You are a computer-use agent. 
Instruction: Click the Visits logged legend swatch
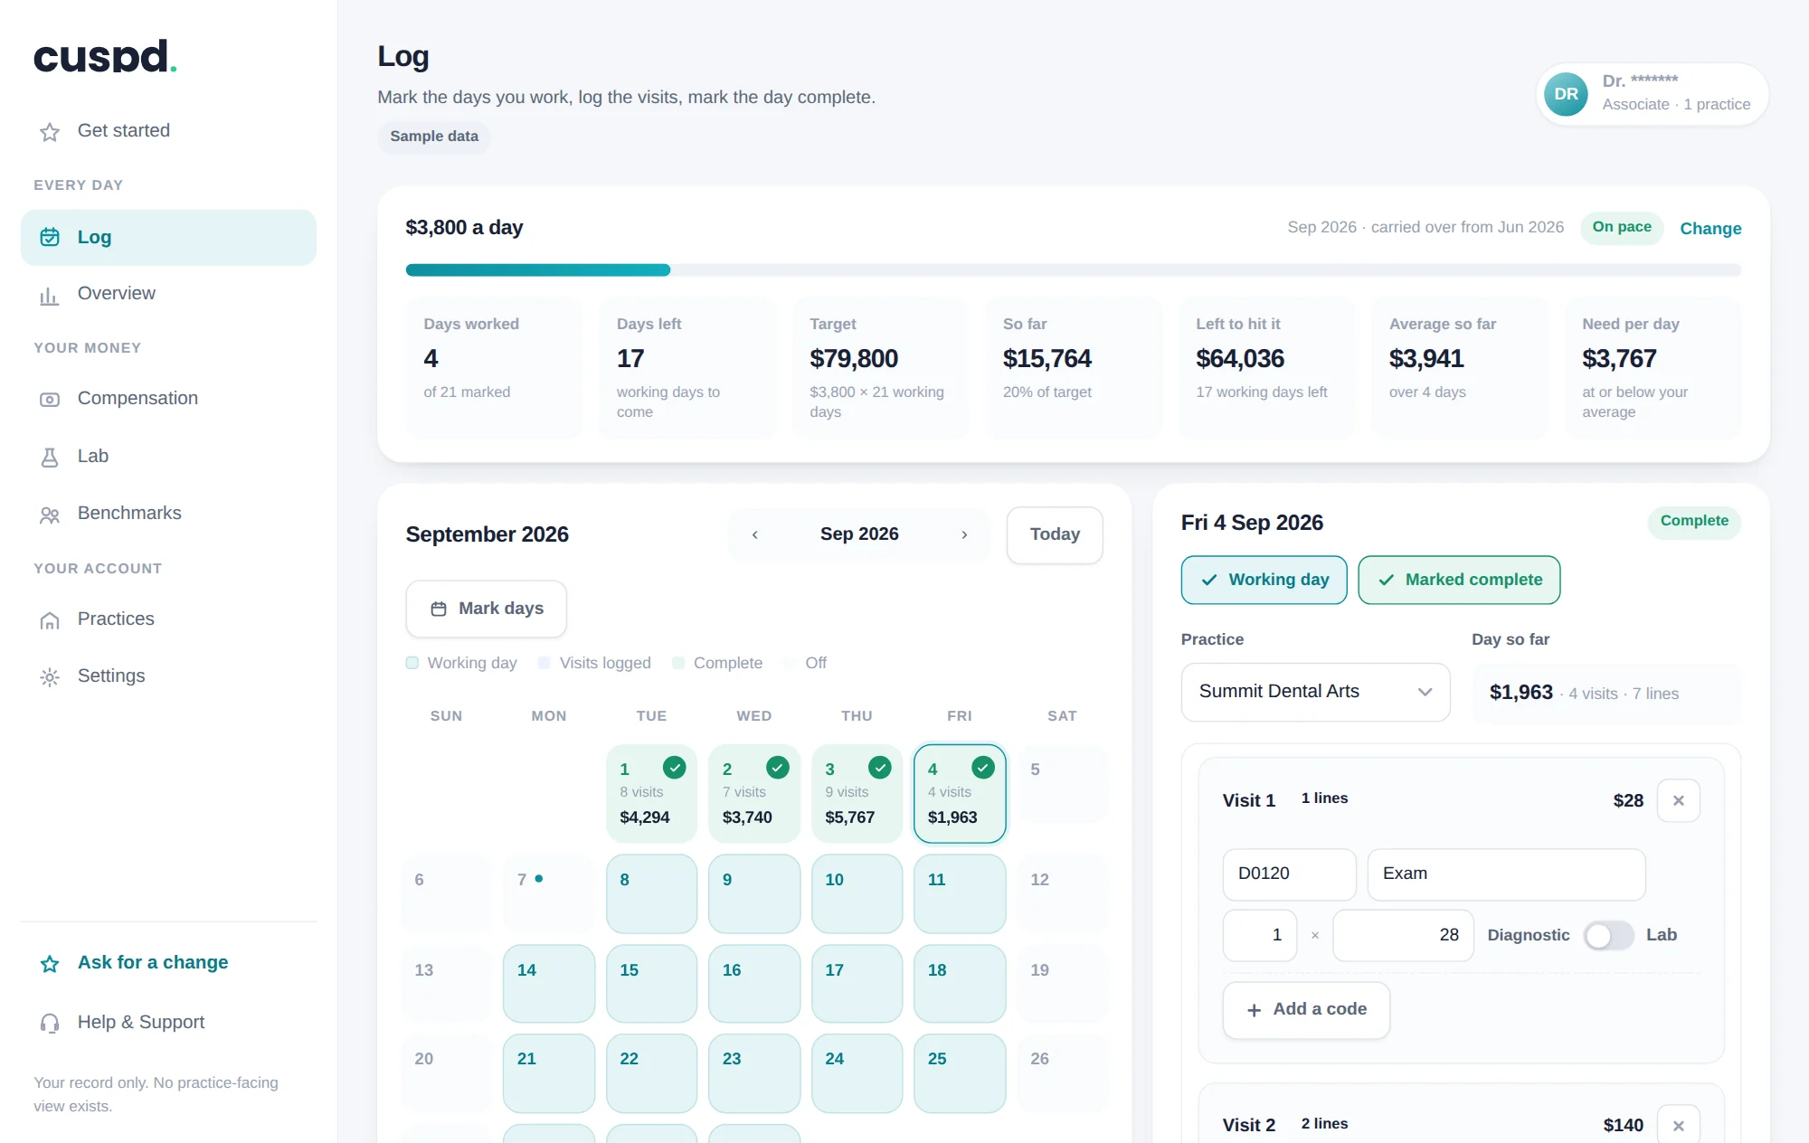545,663
